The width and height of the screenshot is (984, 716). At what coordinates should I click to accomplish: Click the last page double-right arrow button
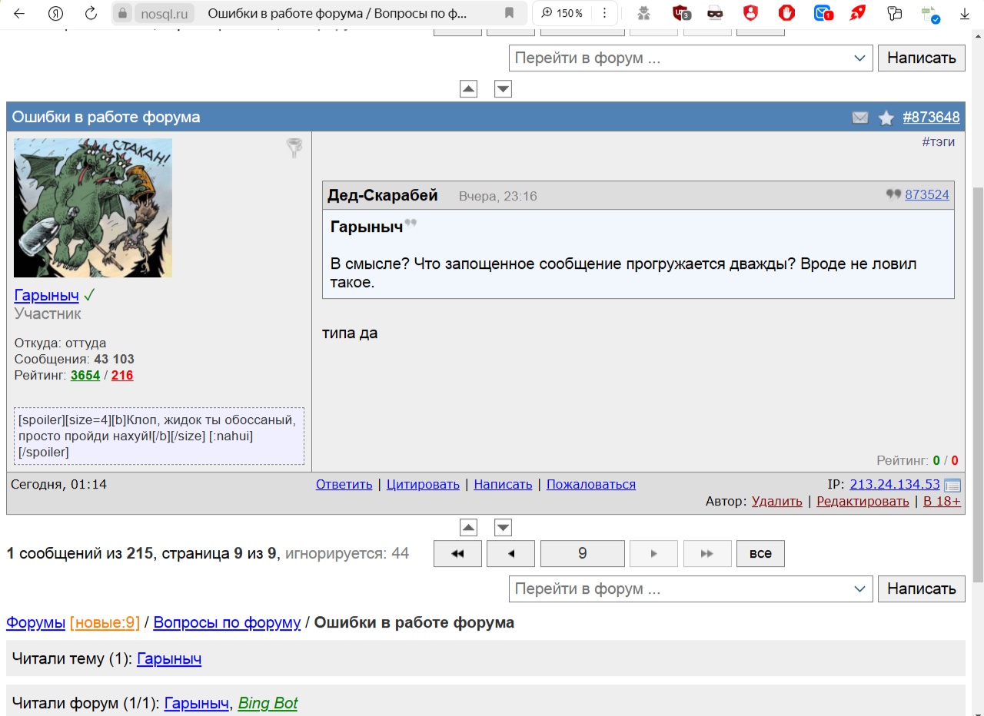pos(707,553)
